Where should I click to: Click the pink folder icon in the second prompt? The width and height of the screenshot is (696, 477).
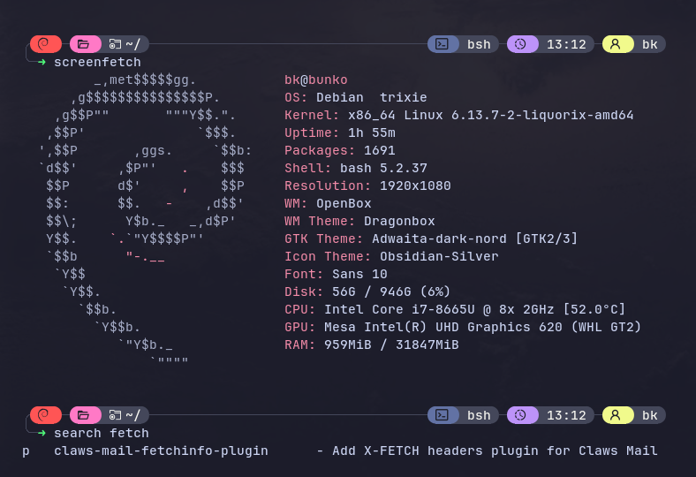[x=85, y=415]
